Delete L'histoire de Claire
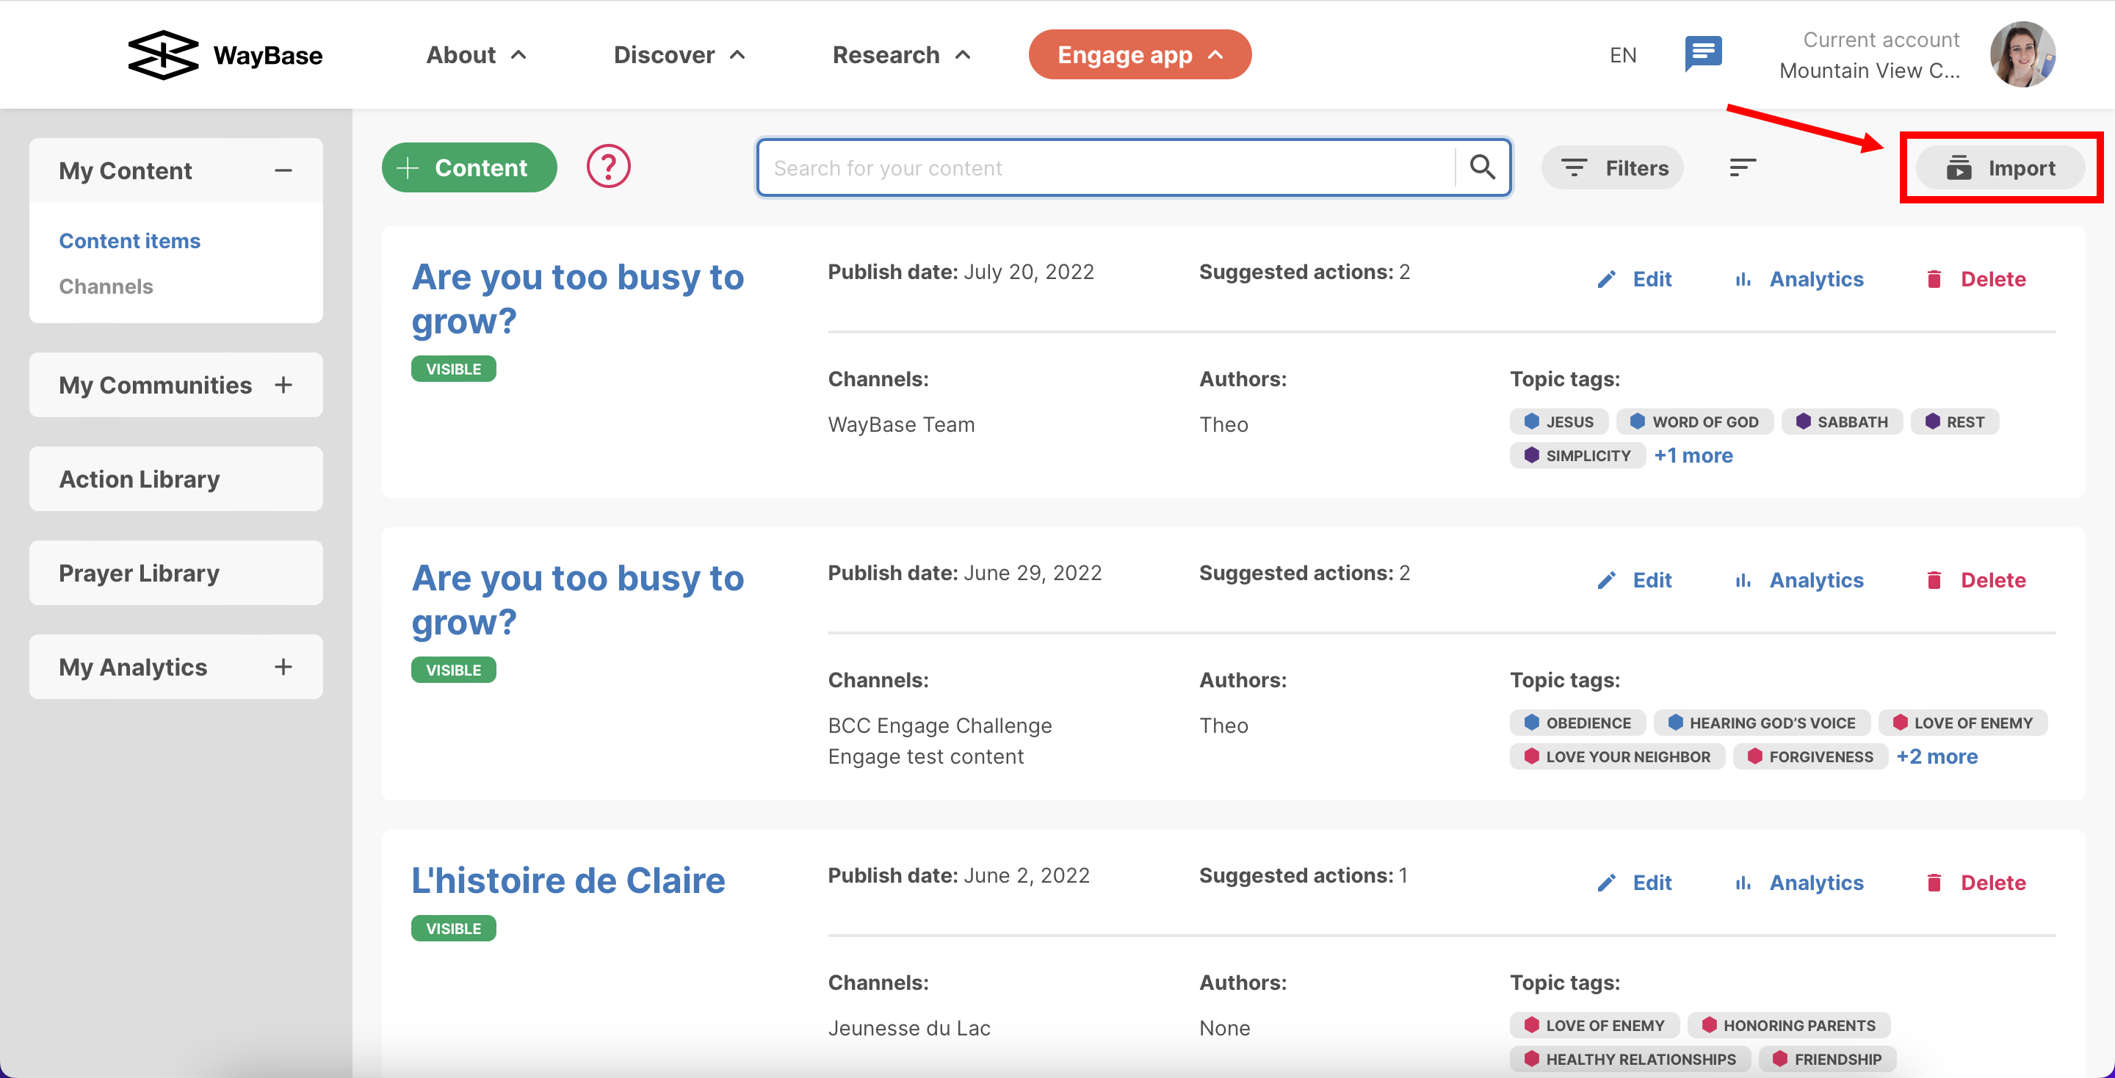This screenshot has height=1078, width=2115. click(x=1975, y=883)
